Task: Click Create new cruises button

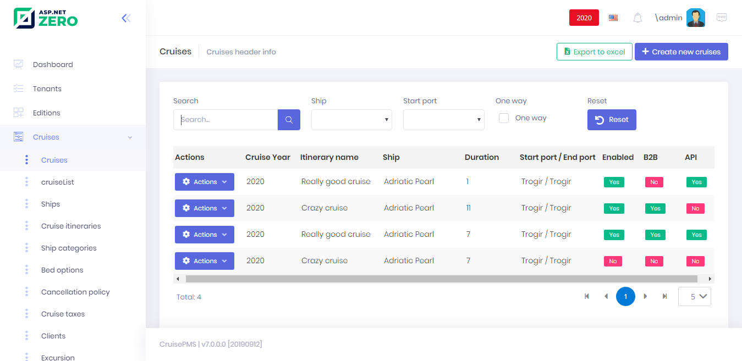Action: [x=681, y=52]
